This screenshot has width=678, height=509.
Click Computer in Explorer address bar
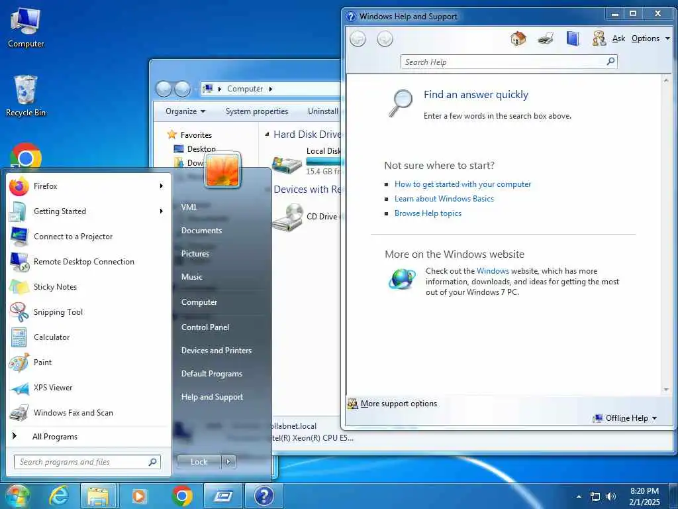click(x=245, y=89)
